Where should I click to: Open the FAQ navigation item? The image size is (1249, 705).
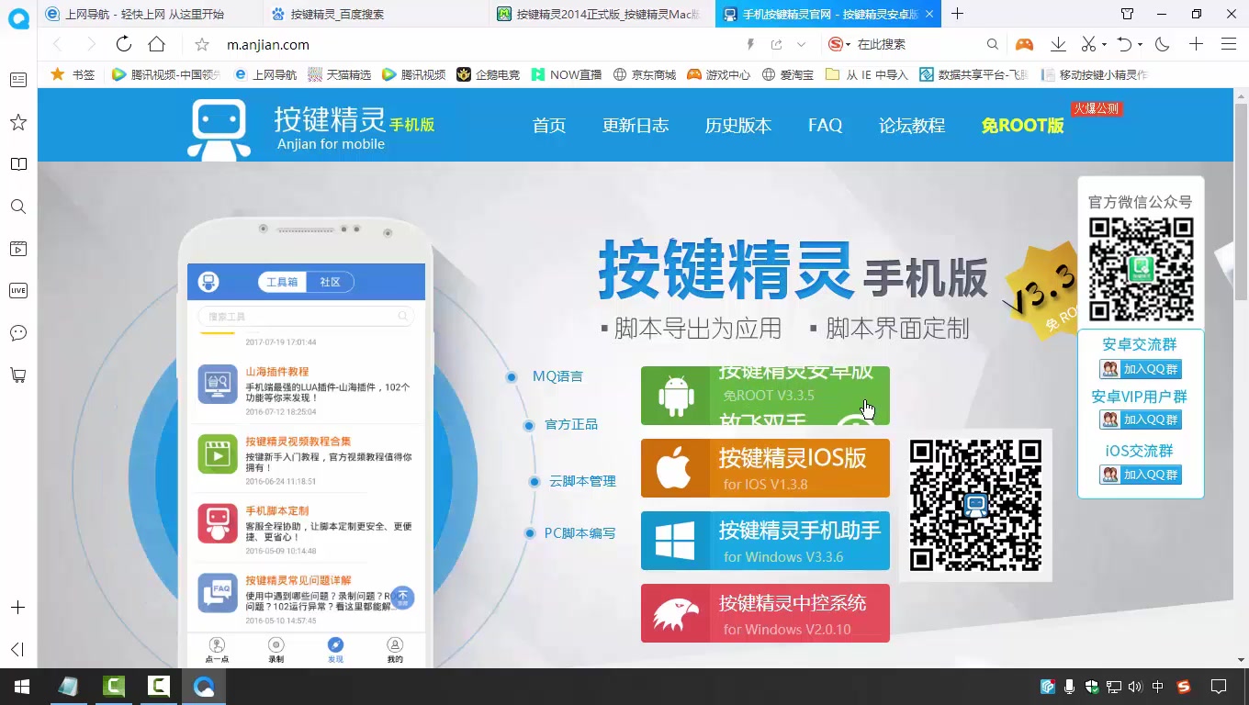pos(825,126)
